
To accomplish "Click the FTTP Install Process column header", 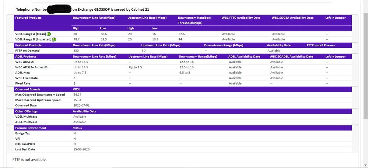I will coord(320,45).
